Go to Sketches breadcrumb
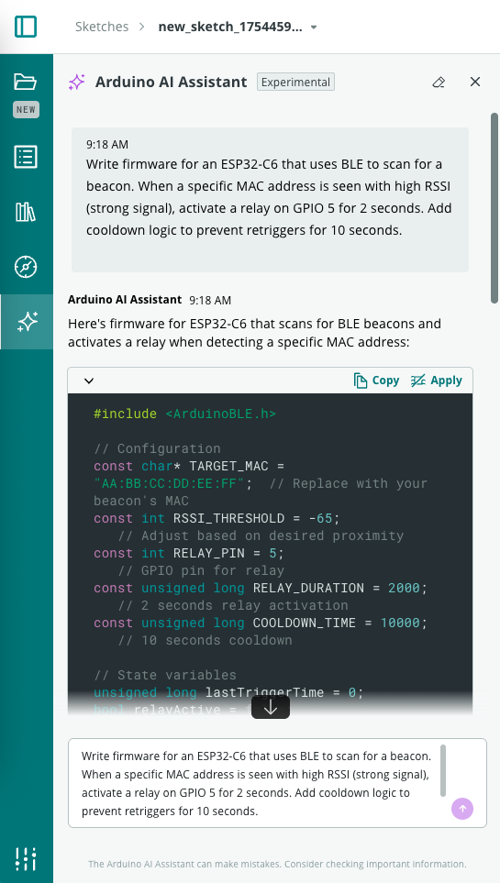The width and height of the screenshot is (500, 883). tap(102, 27)
